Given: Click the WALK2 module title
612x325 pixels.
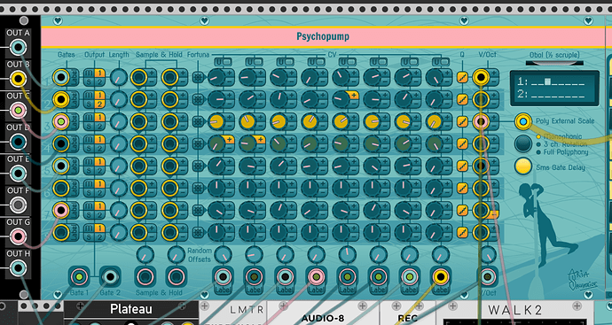Looking at the screenshot, I should (515, 310).
